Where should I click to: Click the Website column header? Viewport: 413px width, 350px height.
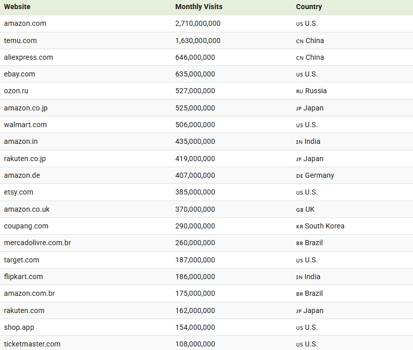pyautogui.click(x=17, y=7)
